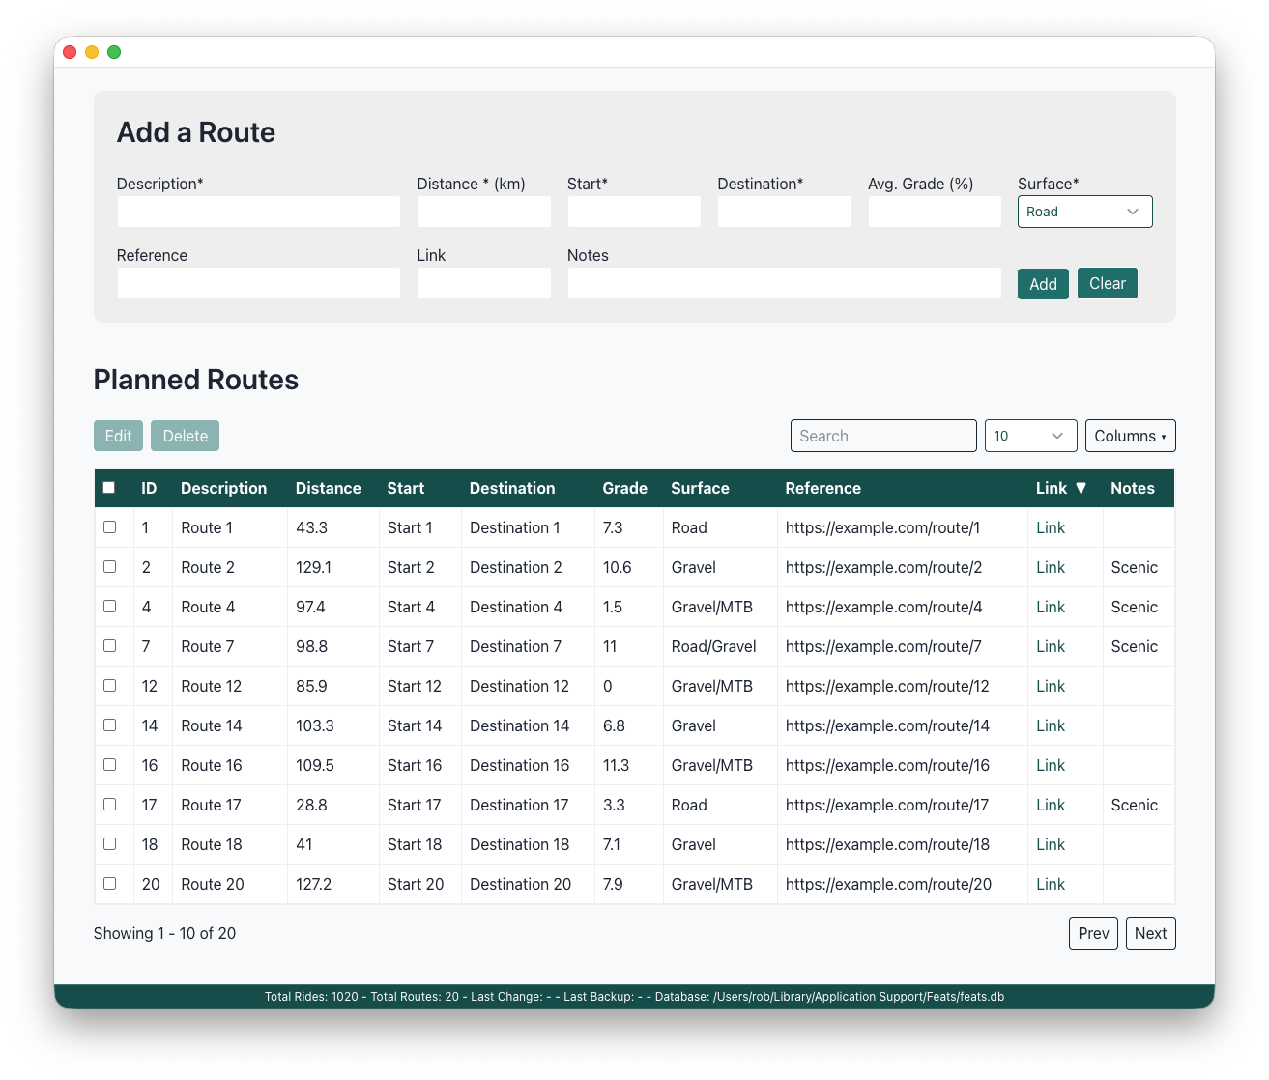This screenshot has height=1080, width=1269.
Task: Click the Edit button
Action: [x=118, y=436]
